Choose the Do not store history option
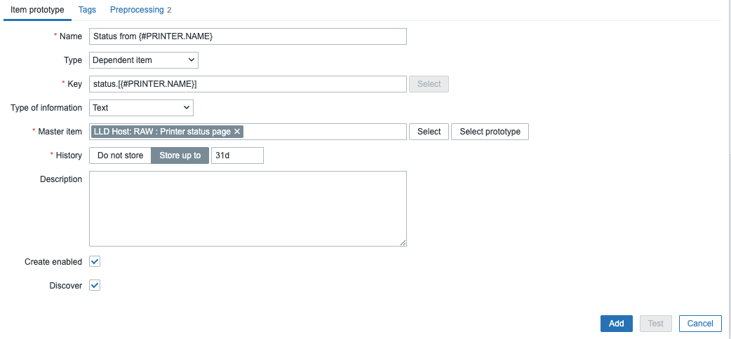Image resolution: width=731 pixels, height=339 pixels. pyautogui.click(x=120, y=155)
